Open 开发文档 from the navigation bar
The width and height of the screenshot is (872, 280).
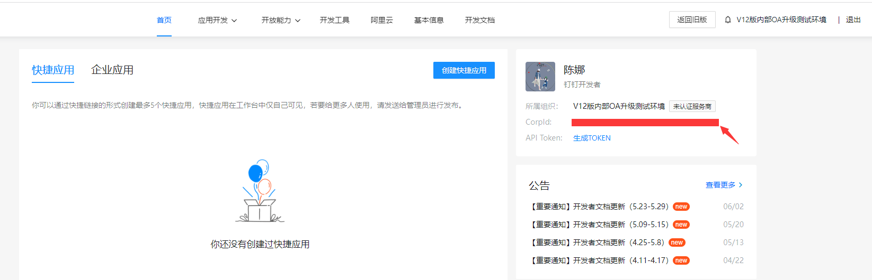479,20
